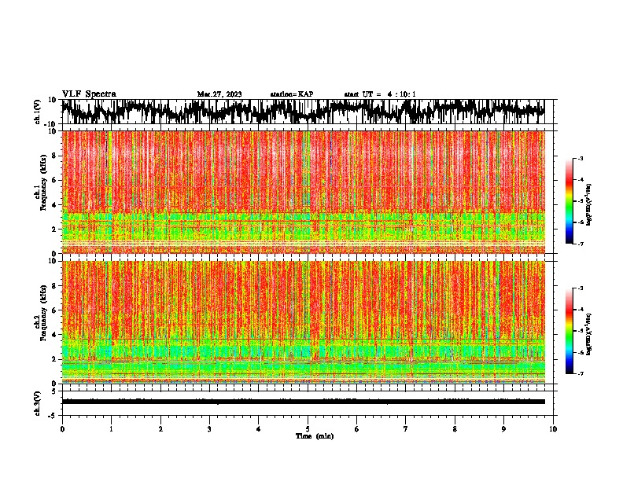
Task: Click the time axis tick label "7"
Action: click(406, 429)
